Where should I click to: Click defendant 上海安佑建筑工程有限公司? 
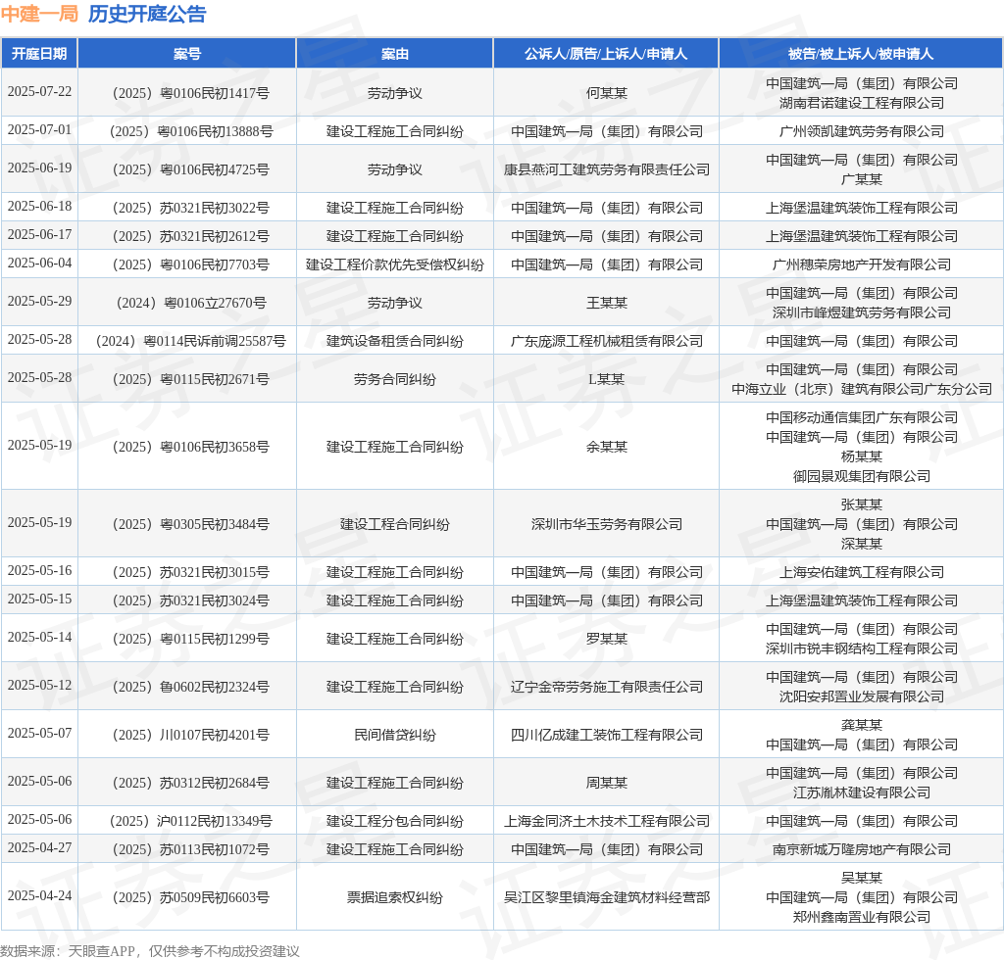(x=862, y=572)
